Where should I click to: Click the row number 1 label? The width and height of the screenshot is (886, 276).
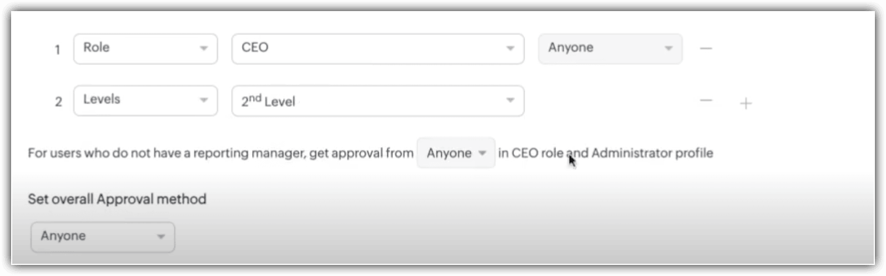click(x=57, y=50)
